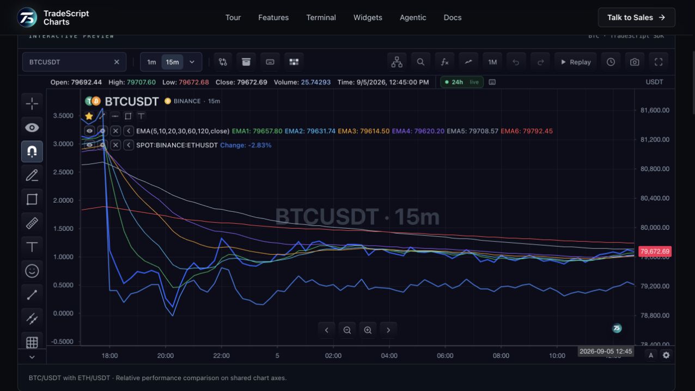Open chart settings gear bottom right
The image size is (695, 391).
(666, 355)
